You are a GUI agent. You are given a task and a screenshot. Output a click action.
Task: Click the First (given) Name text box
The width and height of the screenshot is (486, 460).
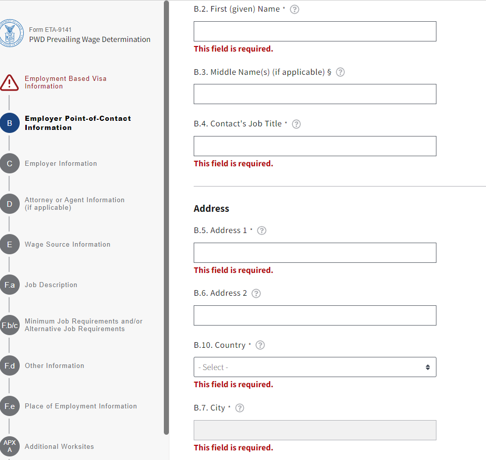[315, 31]
